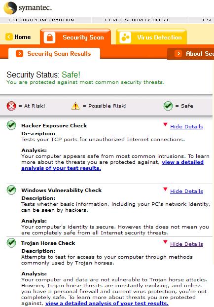Click the yellow Possible Risk warning icon
Screen dimensions: 214x307
click(x=75, y=106)
